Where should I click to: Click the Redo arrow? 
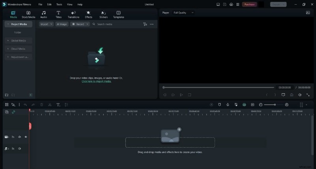(33, 105)
